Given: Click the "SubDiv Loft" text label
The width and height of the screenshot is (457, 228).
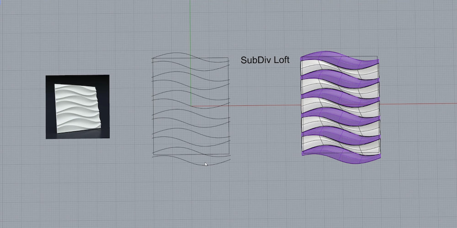Looking at the screenshot, I should click(x=265, y=60).
